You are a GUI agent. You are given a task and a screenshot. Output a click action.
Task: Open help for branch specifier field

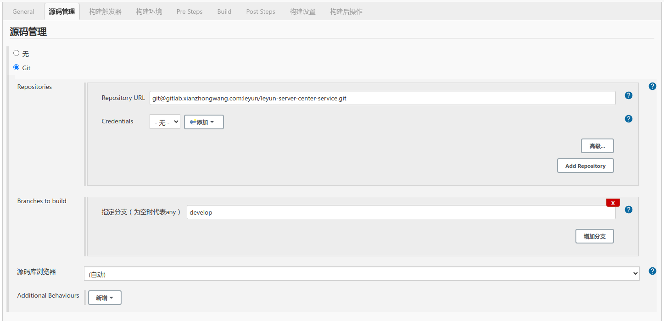[629, 210]
